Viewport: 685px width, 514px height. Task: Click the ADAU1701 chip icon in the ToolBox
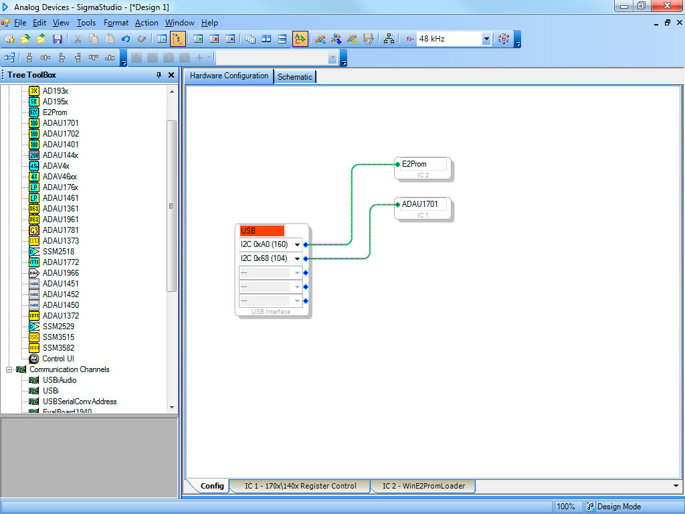coord(34,123)
